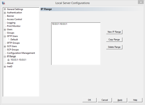Click the application icon in the title bar
145x105 pixels.
(3, 3)
